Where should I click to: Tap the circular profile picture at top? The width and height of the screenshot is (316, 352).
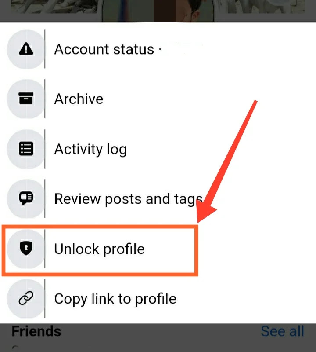point(158,11)
